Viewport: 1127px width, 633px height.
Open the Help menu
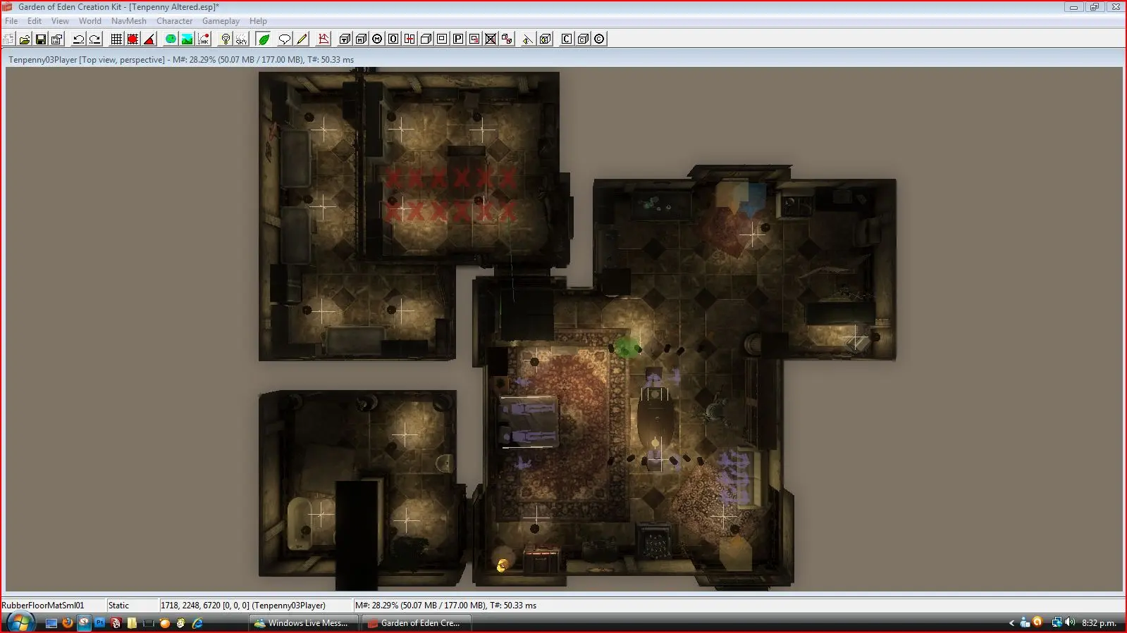[x=258, y=21]
